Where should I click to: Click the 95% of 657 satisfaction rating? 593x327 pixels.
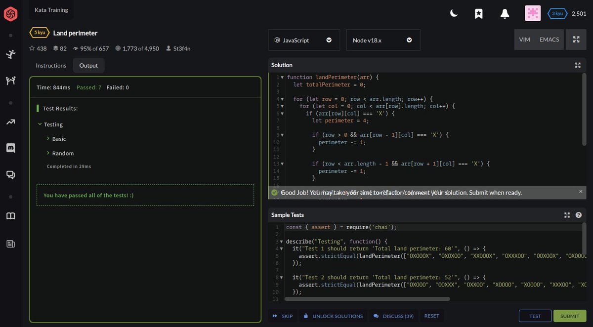pyautogui.click(x=91, y=48)
